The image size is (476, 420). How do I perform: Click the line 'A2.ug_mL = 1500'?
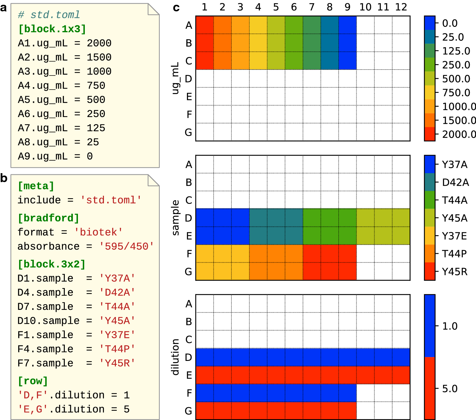point(65,57)
